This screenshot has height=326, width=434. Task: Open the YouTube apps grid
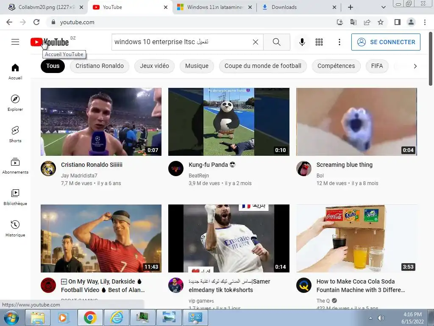319,42
